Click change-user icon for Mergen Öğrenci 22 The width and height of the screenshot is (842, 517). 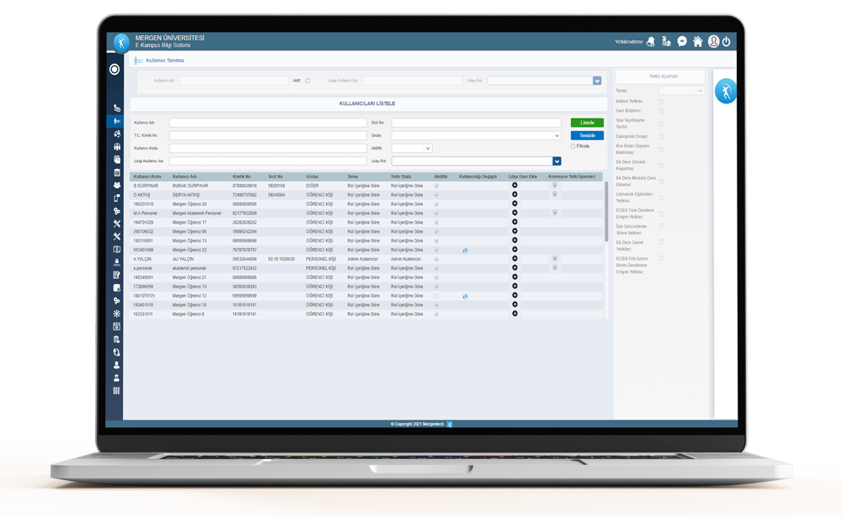465,251
